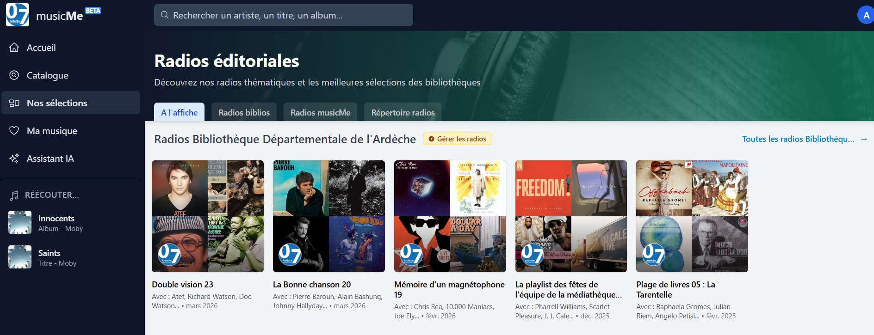Click the RÉÉCOUTER section label
874x335 pixels.
pyautogui.click(x=52, y=195)
